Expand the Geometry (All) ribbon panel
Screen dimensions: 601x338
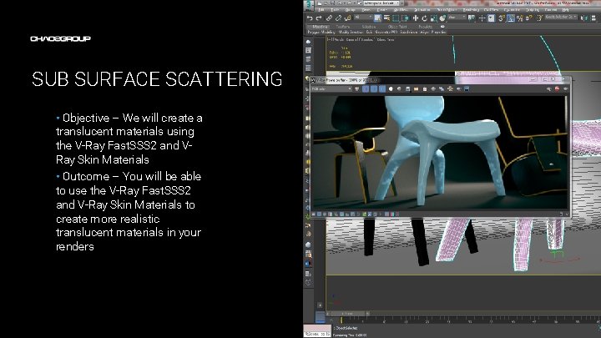(x=386, y=33)
